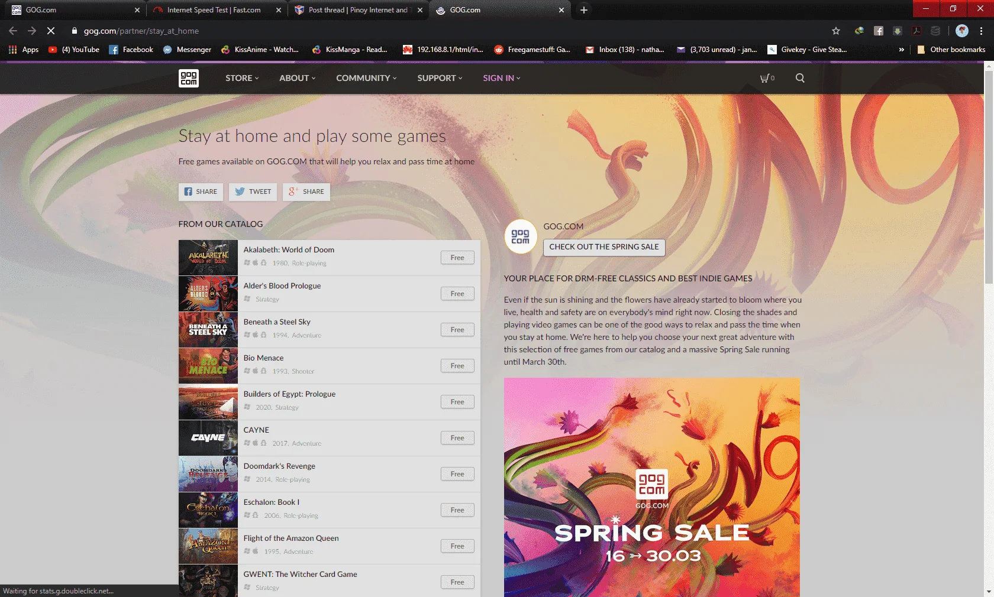Viewport: 994px width, 597px height.
Task: Switch to the first GOG.com tab
Action: [75, 10]
